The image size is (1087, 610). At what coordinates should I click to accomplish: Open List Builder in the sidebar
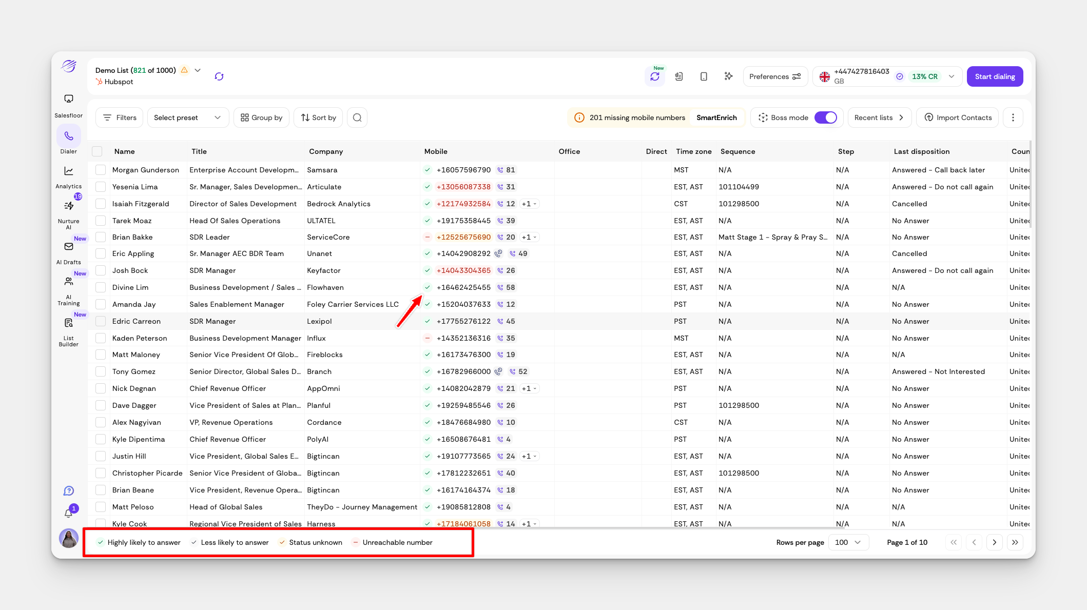pos(69,323)
